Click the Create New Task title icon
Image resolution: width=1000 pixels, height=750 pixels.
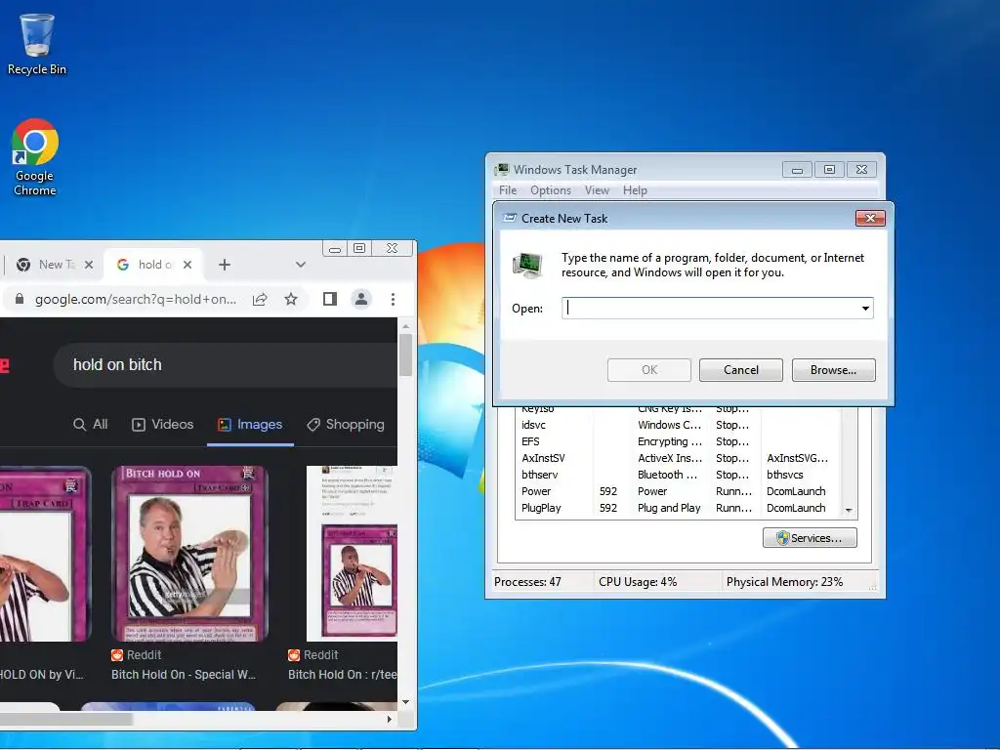[510, 218]
